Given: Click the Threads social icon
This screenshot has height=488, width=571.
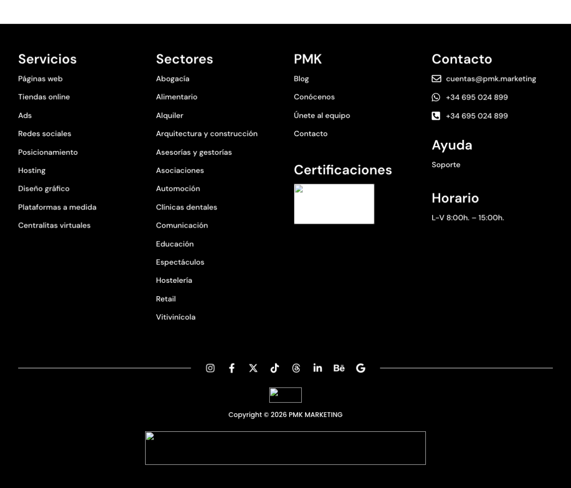Looking at the screenshot, I should (296, 368).
